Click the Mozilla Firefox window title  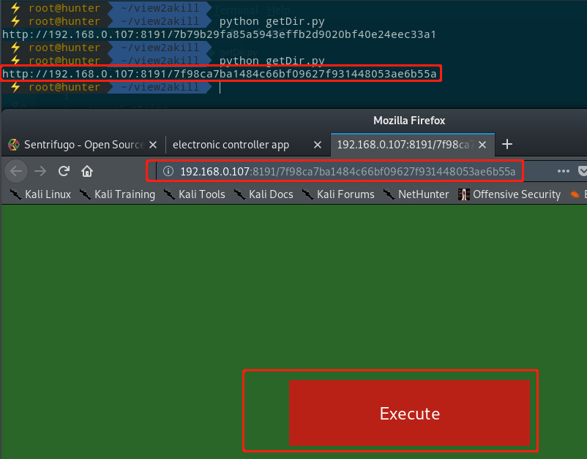tap(409, 121)
